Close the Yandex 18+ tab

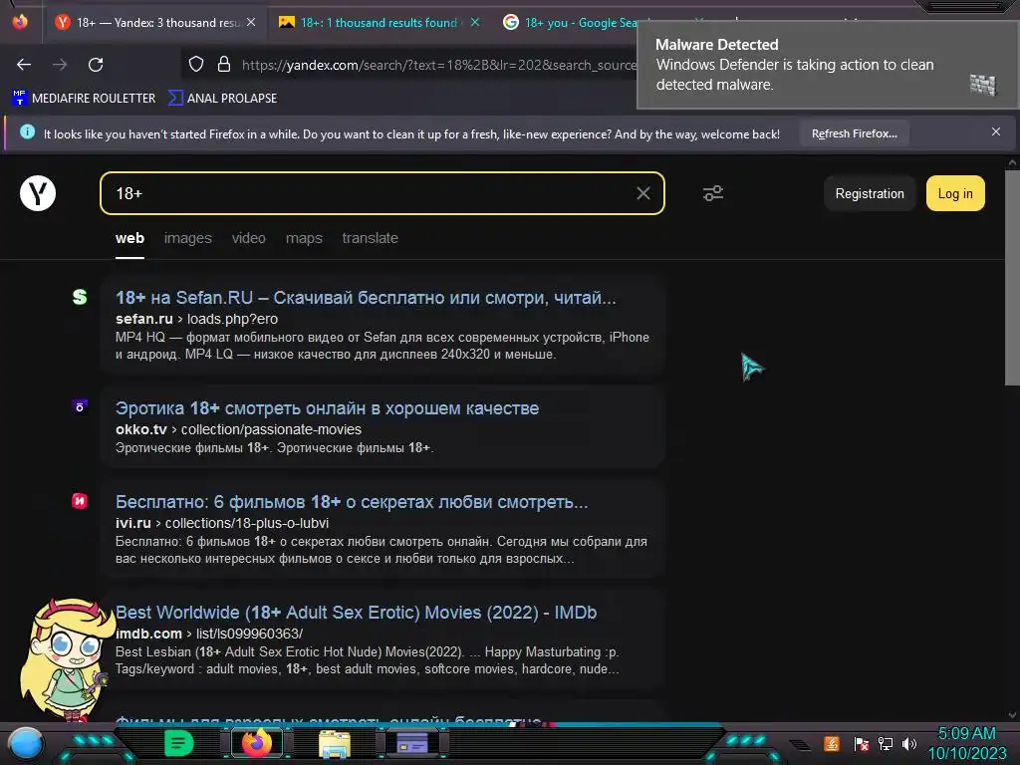[251, 22]
